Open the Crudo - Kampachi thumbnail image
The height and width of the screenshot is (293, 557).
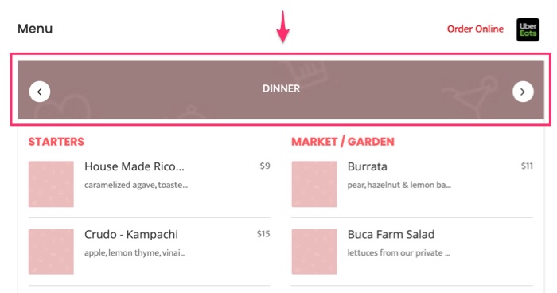[51, 252]
